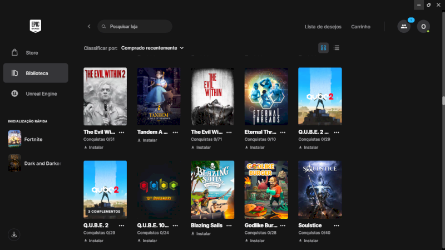Click 'Conquistas 0/10' under Eternal Threads
445x250 pixels.
260,140
